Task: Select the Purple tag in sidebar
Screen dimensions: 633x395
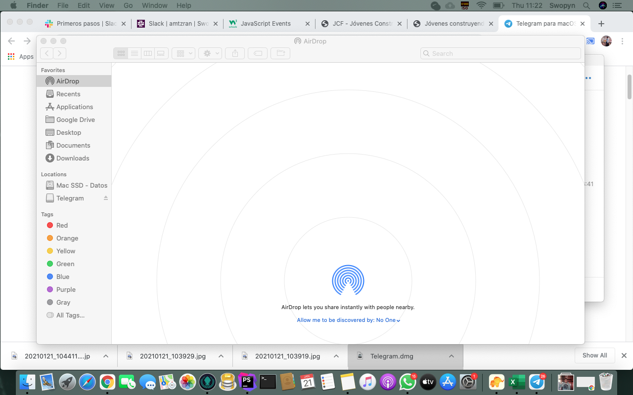Action: click(x=66, y=289)
